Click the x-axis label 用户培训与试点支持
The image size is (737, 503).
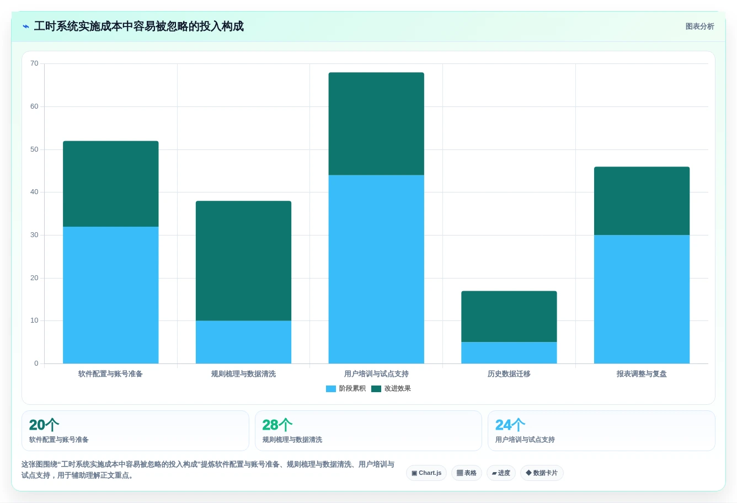(x=376, y=374)
